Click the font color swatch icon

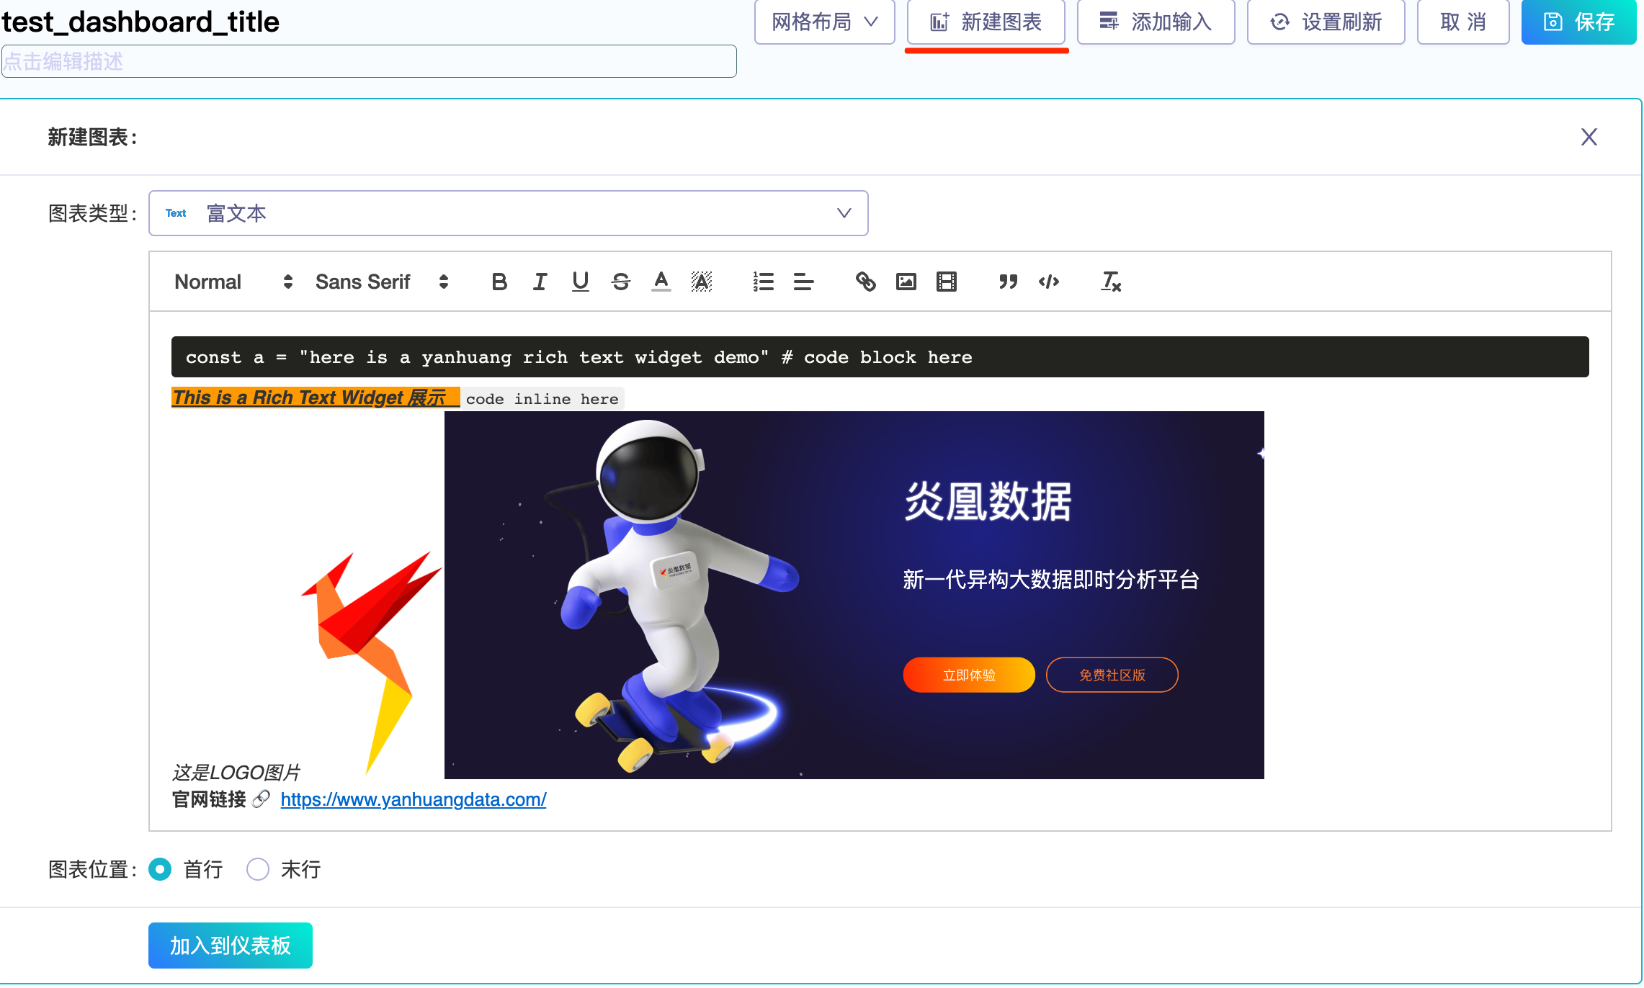(661, 282)
